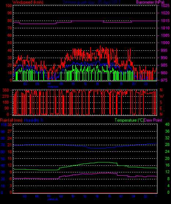This screenshot has height=204, width=171.
Task: Select 1025 on the barometer axis
Action: (165, 6)
